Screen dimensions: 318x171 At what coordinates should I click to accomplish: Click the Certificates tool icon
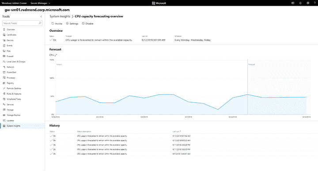(x=4, y=35)
